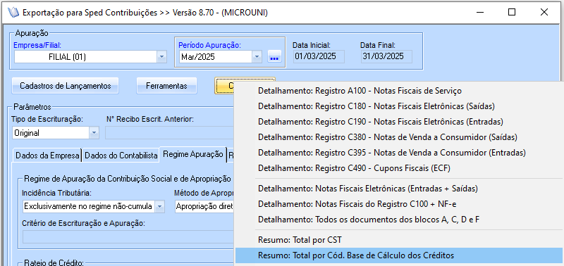The image size is (564, 266).
Task: Click the Ferramentas button
Action: point(166,86)
